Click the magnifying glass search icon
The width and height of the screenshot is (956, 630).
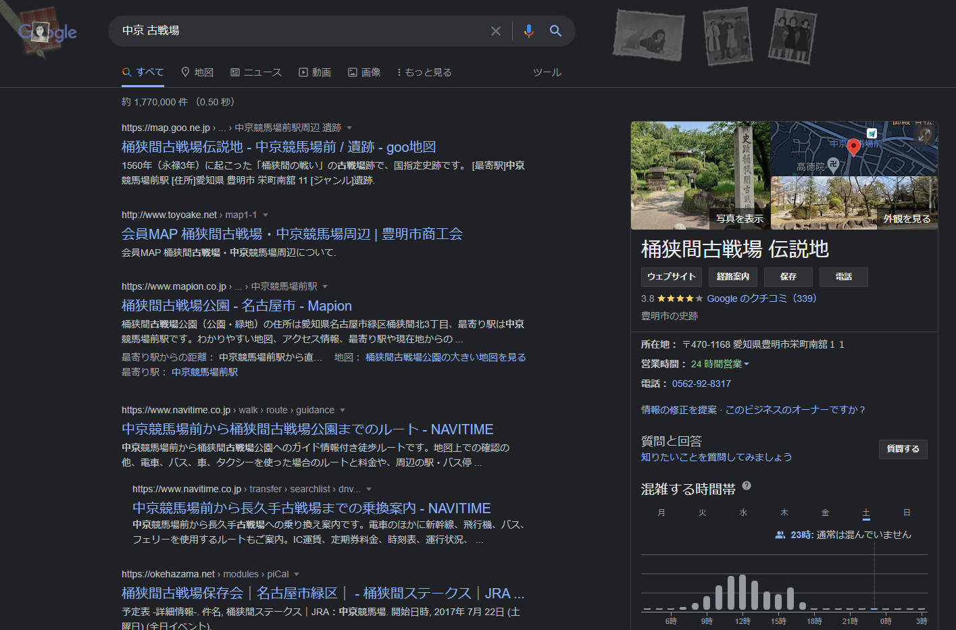click(555, 31)
